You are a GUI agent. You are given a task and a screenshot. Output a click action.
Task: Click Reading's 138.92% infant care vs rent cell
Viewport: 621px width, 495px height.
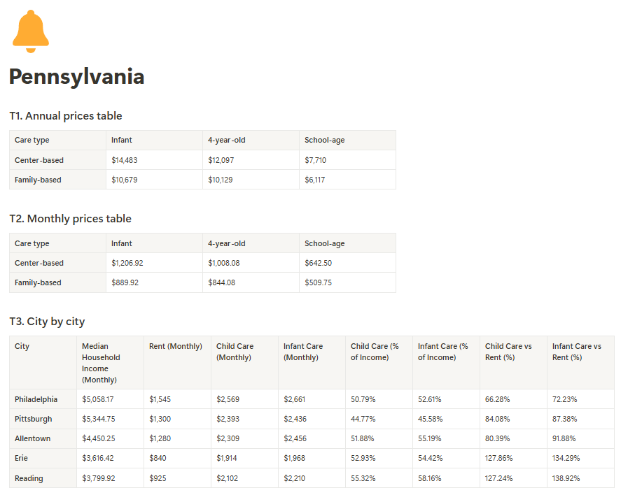[566, 478]
